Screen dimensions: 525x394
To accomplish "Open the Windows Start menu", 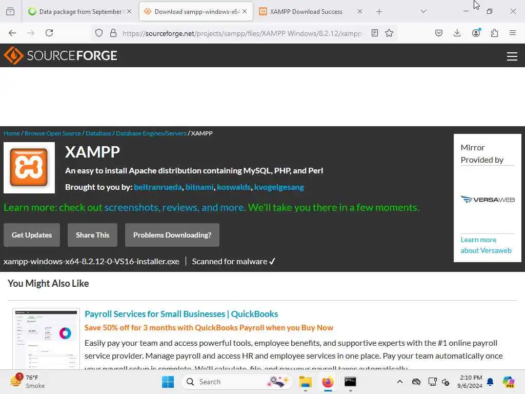I will click(168, 382).
